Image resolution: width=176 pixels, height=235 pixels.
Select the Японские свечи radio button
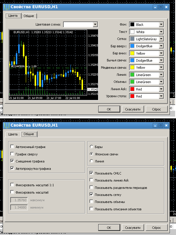click(x=92, y=154)
